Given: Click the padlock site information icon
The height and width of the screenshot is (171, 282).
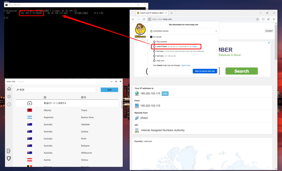Looking at the screenshot, I should click(x=150, y=19).
